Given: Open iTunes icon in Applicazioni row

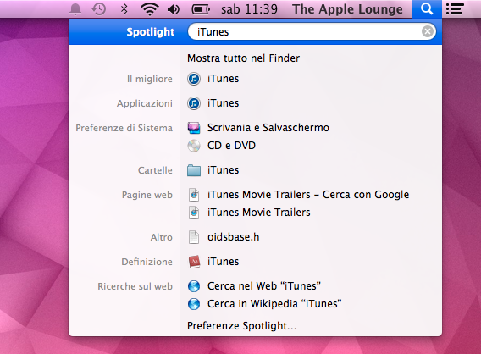Looking at the screenshot, I should coord(194,103).
